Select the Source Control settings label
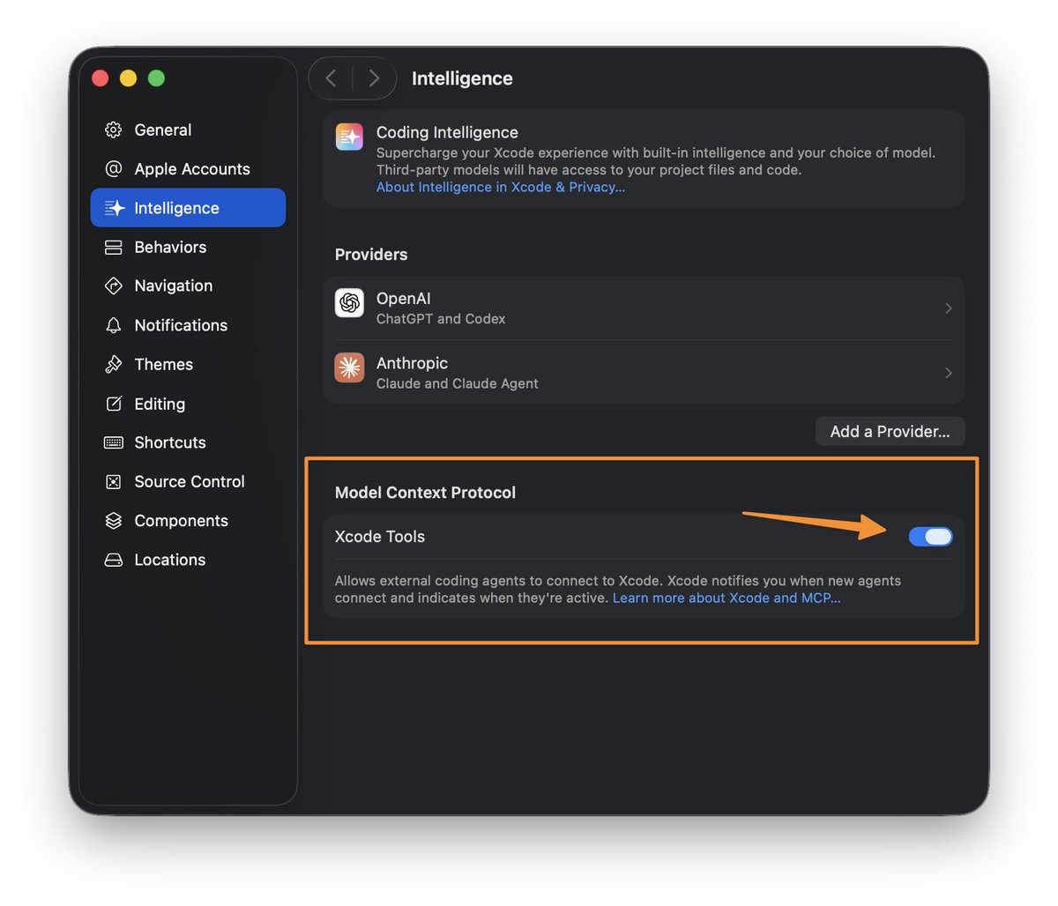1058x906 pixels. pyautogui.click(x=190, y=481)
